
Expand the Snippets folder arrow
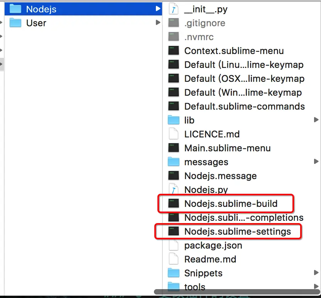(x=316, y=273)
